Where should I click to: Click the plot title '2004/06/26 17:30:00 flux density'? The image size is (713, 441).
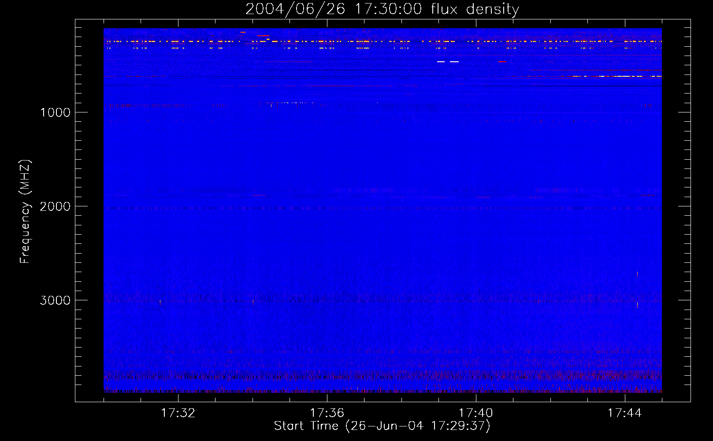(382, 9)
